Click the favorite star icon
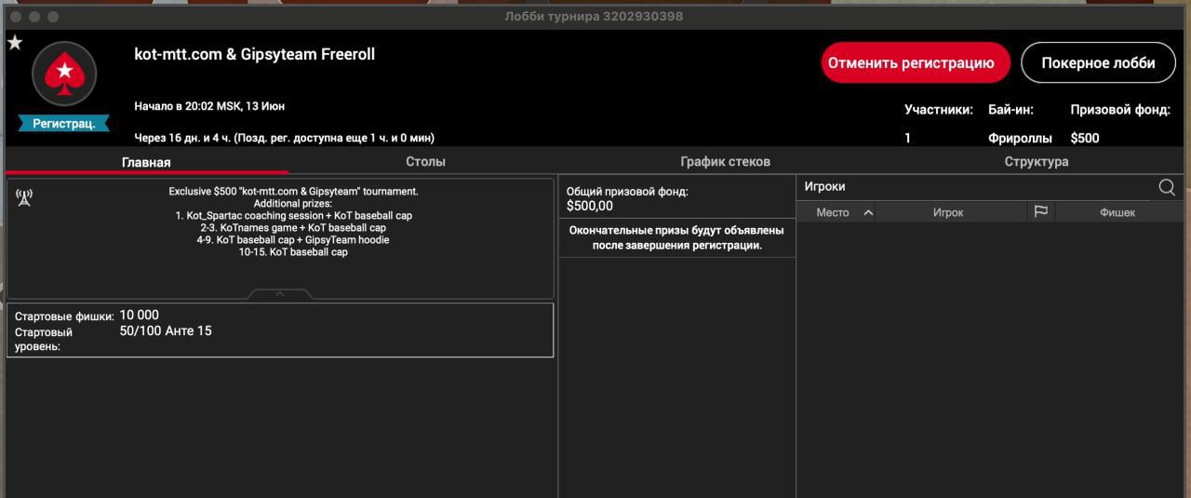This screenshot has width=1191, height=498. click(15, 43)
